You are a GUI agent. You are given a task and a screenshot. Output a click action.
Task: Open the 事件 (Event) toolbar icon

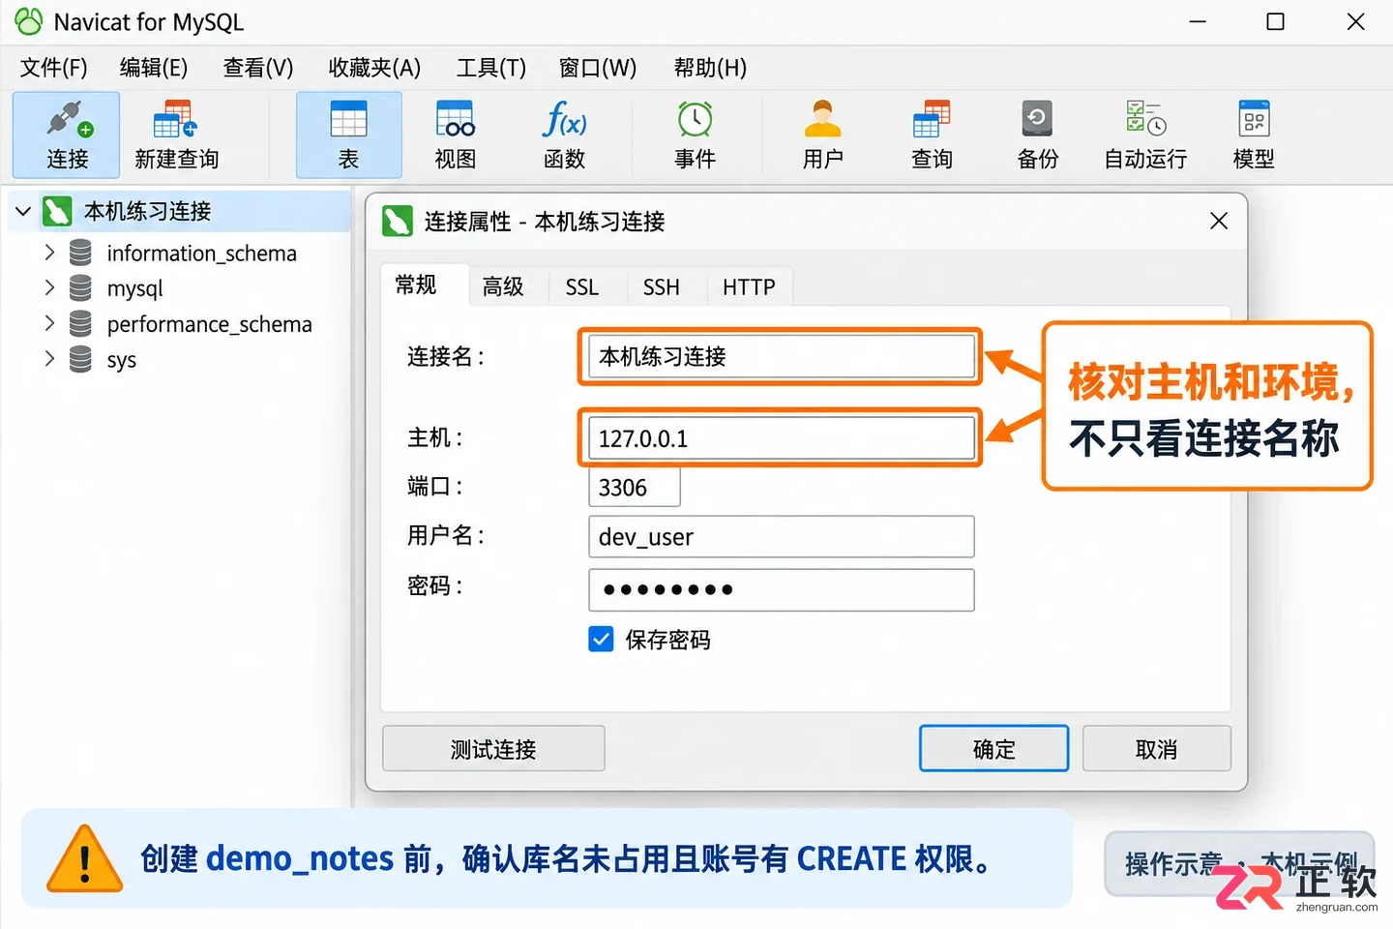point(695,135)
